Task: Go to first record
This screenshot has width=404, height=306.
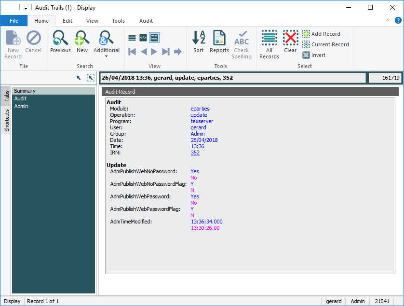Action: (x=132, y=52)
